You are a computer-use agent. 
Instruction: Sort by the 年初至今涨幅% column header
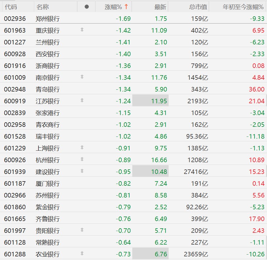click(x=243, y=7)
